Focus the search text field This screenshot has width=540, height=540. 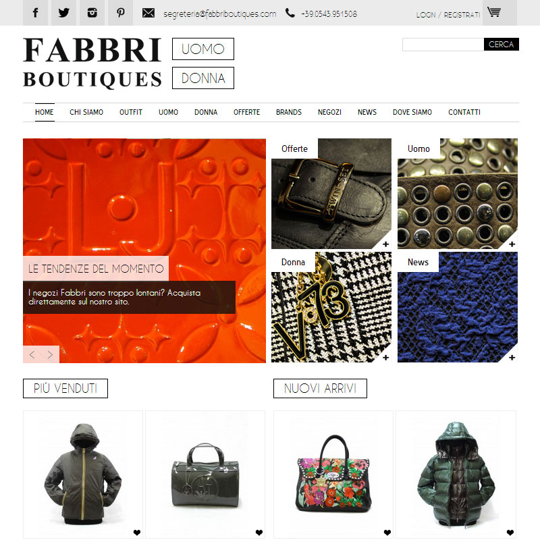point(443,45)
